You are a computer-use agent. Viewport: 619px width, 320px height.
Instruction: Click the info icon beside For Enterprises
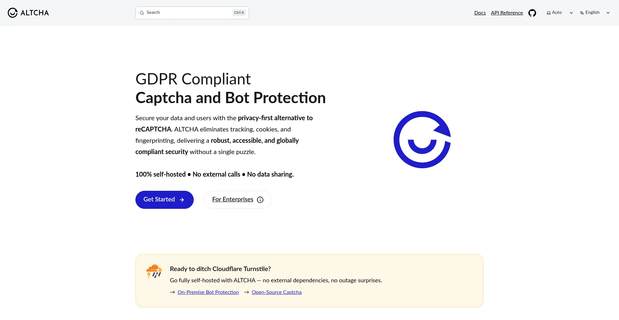tap(260, 200)
